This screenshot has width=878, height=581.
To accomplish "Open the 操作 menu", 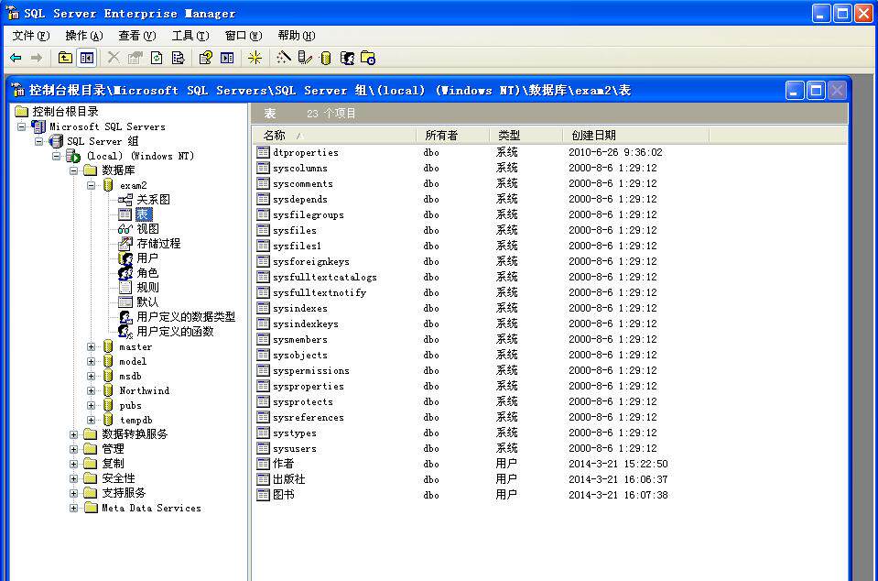I will [82, 35].
